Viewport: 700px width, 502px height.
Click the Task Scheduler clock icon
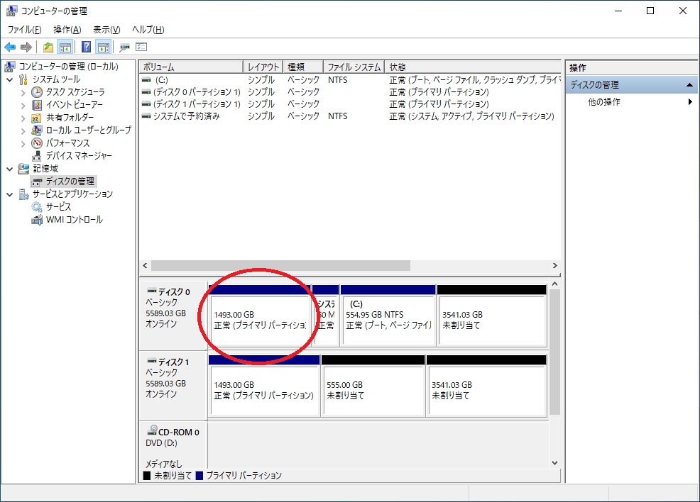click(x=37, y=92)
